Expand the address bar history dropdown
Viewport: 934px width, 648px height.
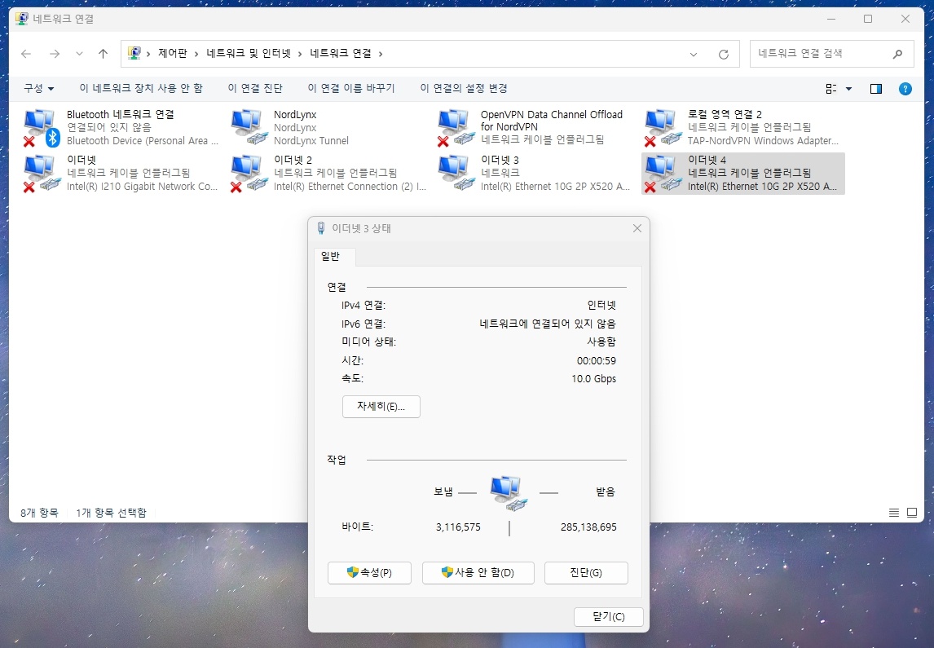pyautogui.click(x=694, y=54)
